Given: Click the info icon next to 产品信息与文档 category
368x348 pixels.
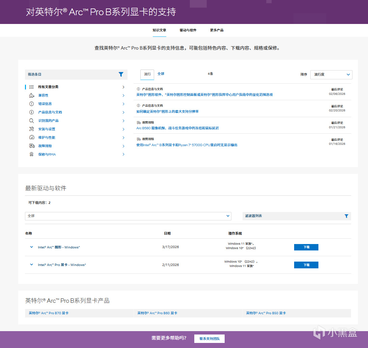Looking at the screenshot, I should click(x=31, y=112).
